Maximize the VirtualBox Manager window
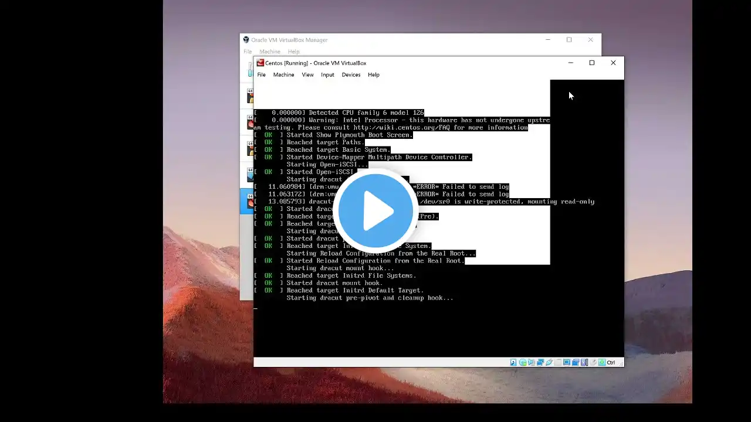 click(x=569, y=40)
